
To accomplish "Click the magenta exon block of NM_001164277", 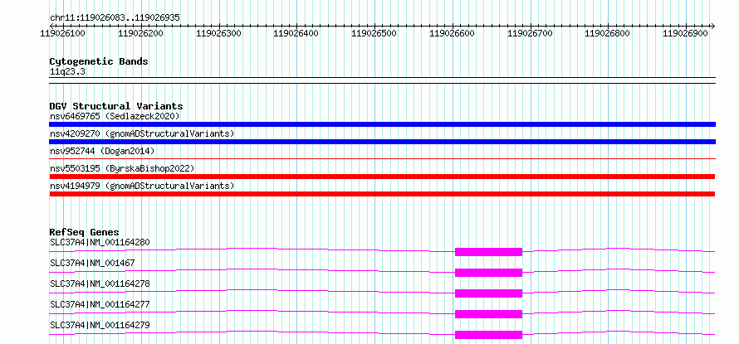I will 489,314.
